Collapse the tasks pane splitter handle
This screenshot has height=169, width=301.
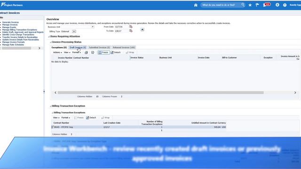click(44, 92)
